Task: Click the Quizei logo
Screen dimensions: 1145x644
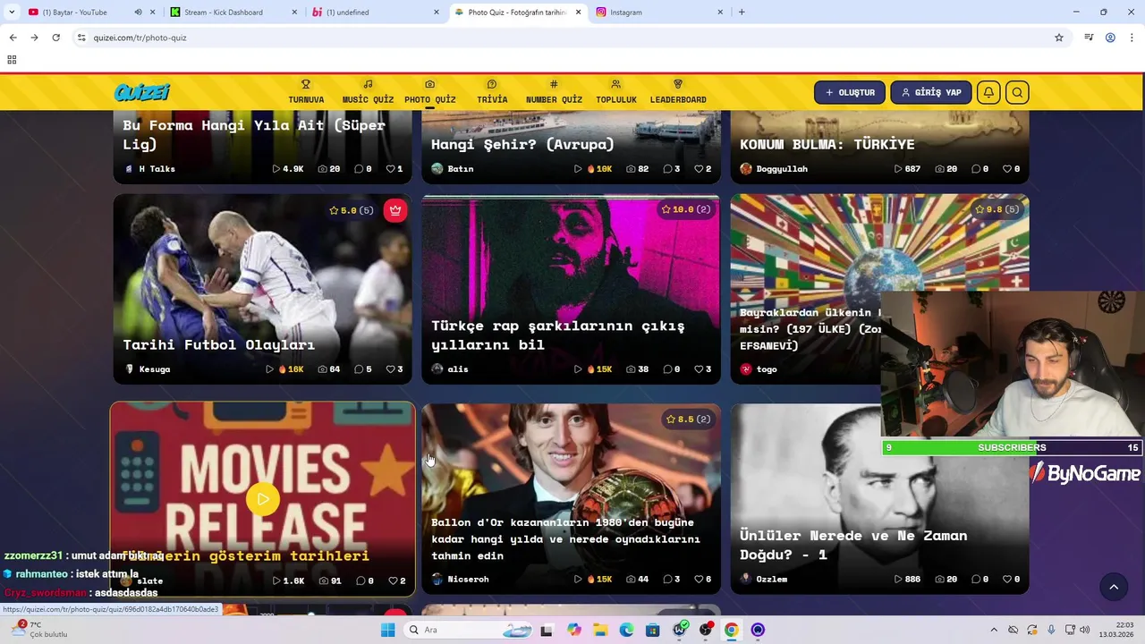Action: pyautogui.click(x=142, y=92)
